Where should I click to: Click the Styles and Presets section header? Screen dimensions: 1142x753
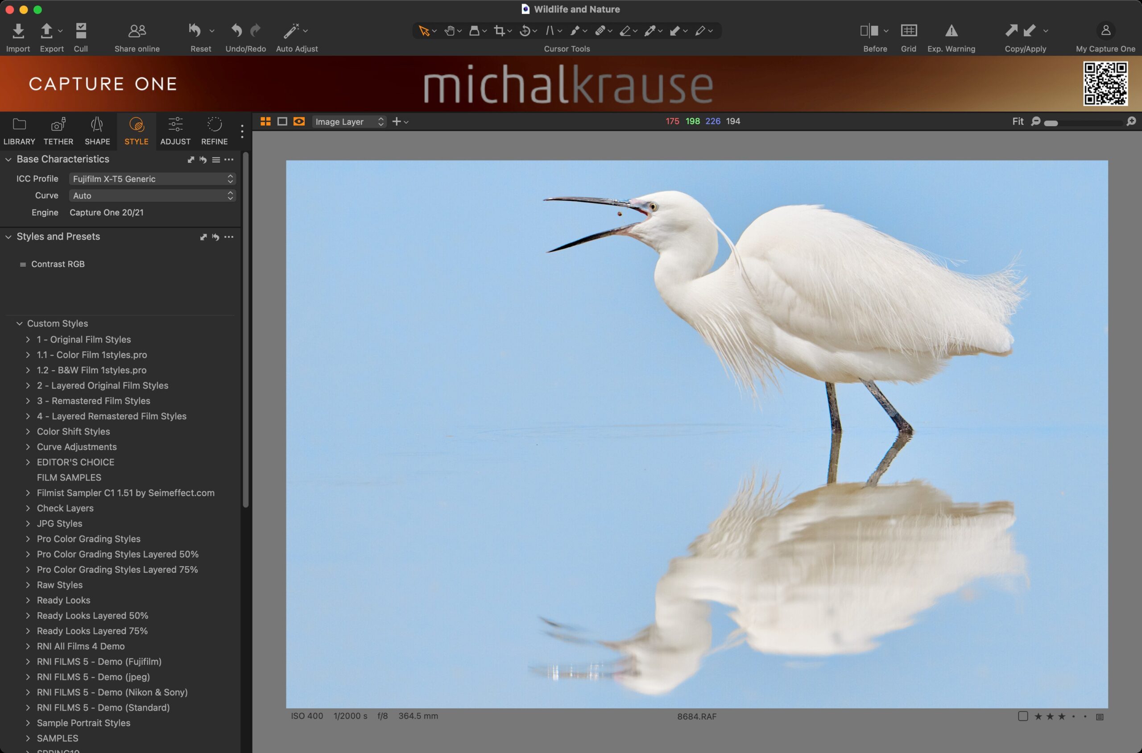59,236
